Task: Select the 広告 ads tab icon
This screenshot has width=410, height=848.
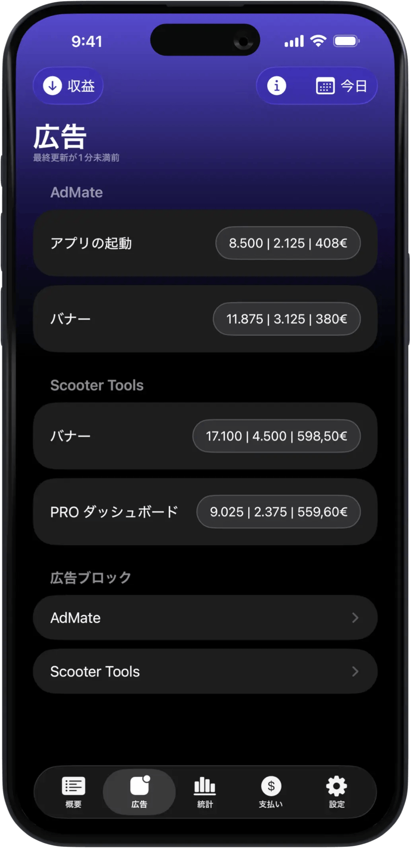Action: tap(139, 786)
